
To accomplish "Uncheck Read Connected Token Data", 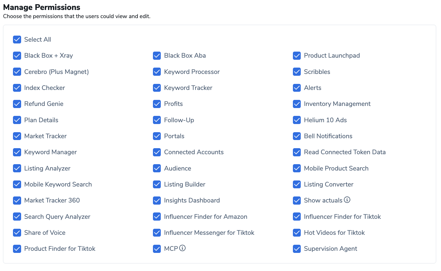I will coord(297,152).
